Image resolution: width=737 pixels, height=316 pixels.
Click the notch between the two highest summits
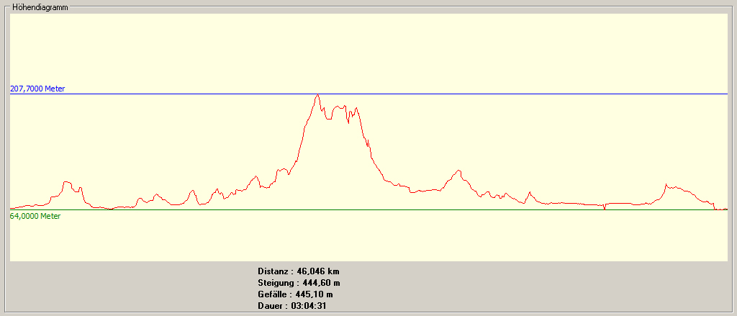click(x=329, y=119)
